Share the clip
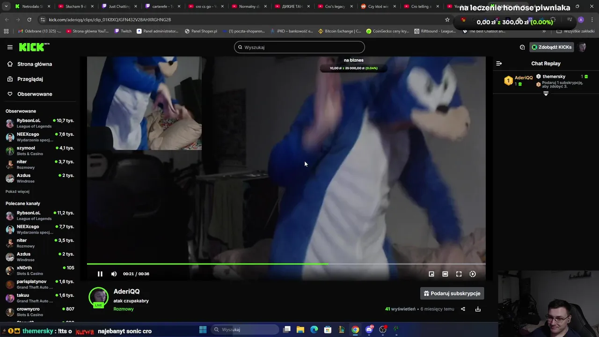Screen dimensions: 599x337 click(x=463, y=309)
